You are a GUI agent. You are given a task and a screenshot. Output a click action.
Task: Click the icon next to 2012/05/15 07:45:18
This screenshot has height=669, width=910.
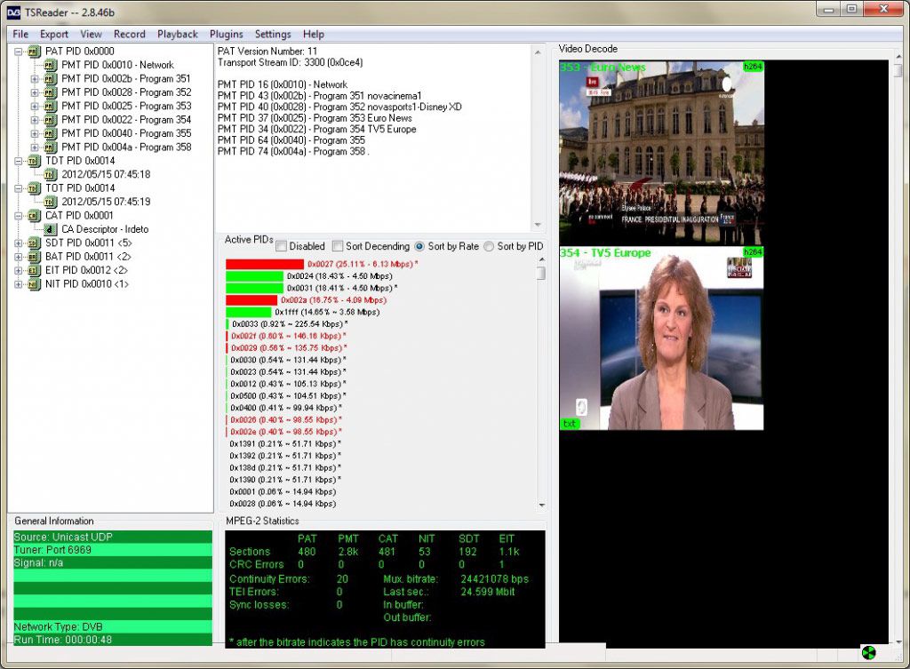coord(51,175)
